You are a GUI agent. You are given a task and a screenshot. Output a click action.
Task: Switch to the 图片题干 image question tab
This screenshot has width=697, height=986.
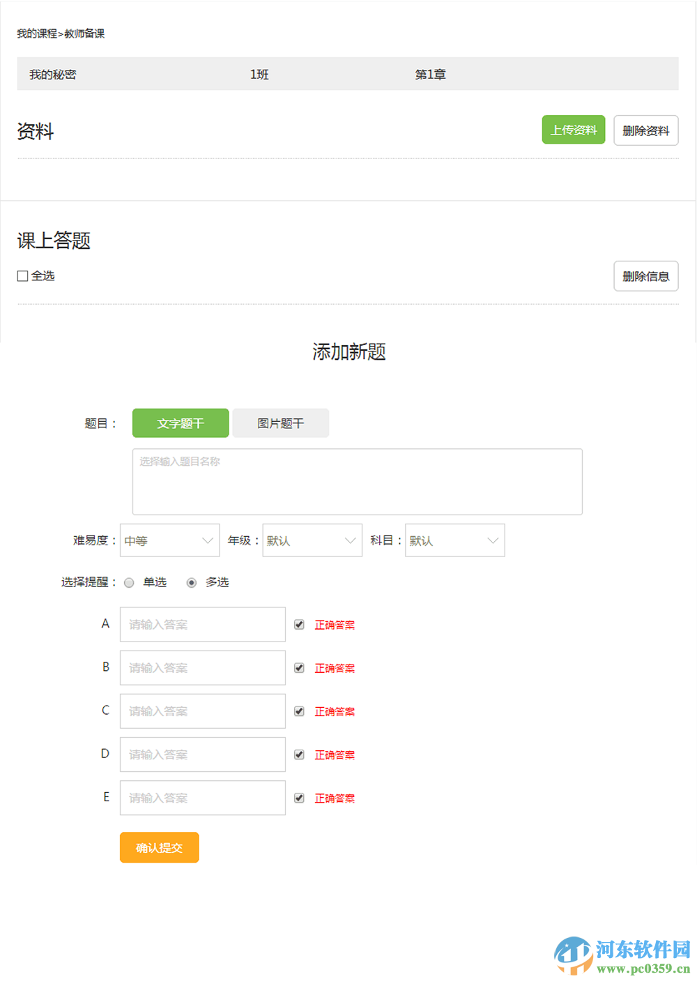point(280,423)
